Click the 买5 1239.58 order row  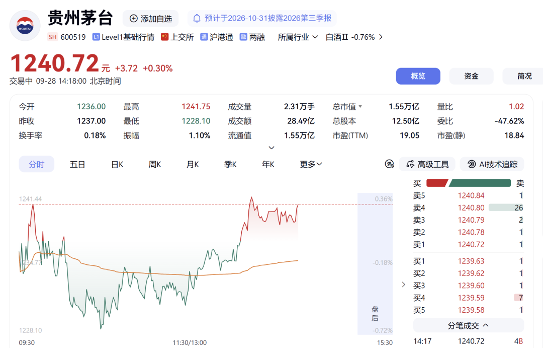coord(468,310)
